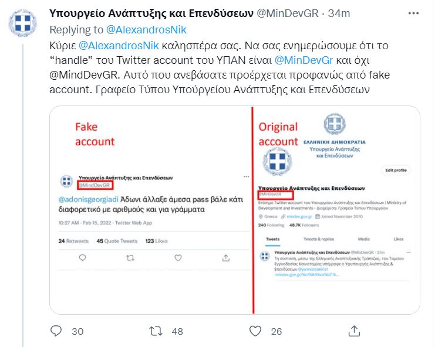Click the retweet icon under the fake tweet
Image resolution: width=445 pixels, height=347 pixels.
130,258
